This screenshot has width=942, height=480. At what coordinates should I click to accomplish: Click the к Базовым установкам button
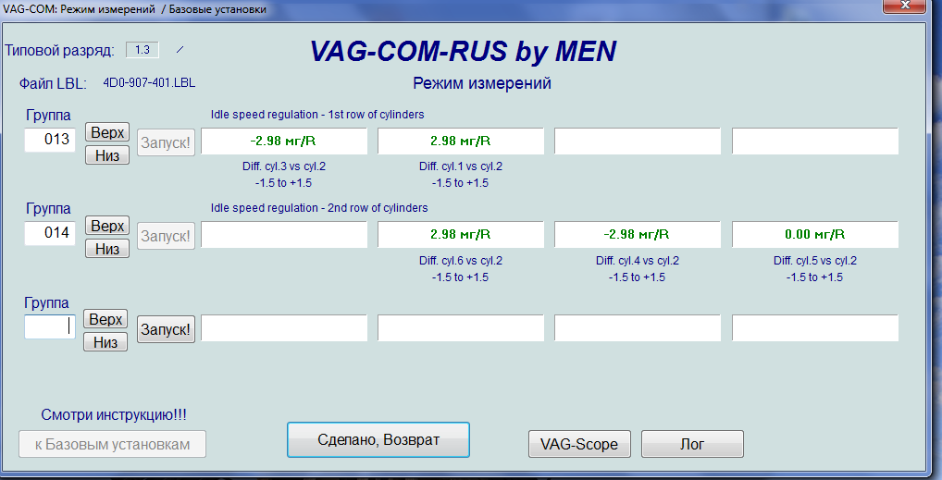[113, 444]
